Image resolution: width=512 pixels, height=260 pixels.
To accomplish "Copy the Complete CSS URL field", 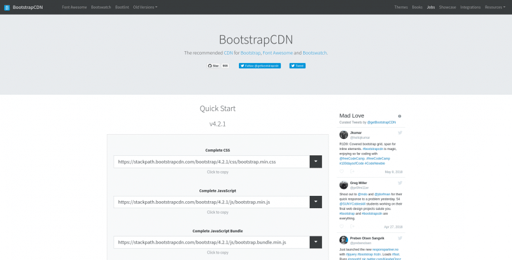I will 212,162.
